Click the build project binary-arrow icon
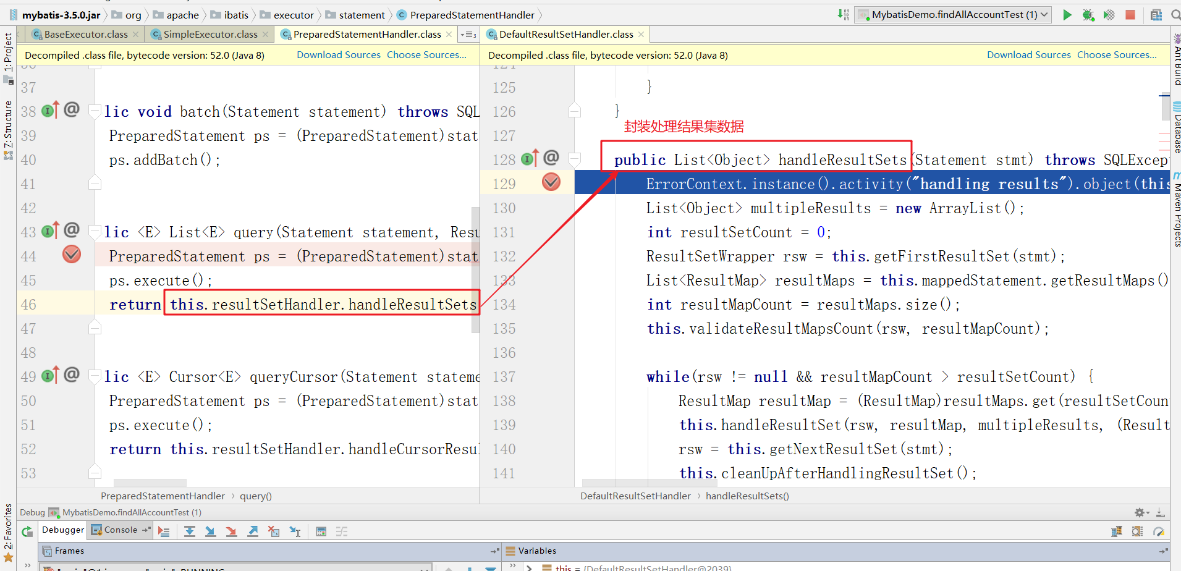The height and width of the screenshot is (571, 1181). click(844, 15)
